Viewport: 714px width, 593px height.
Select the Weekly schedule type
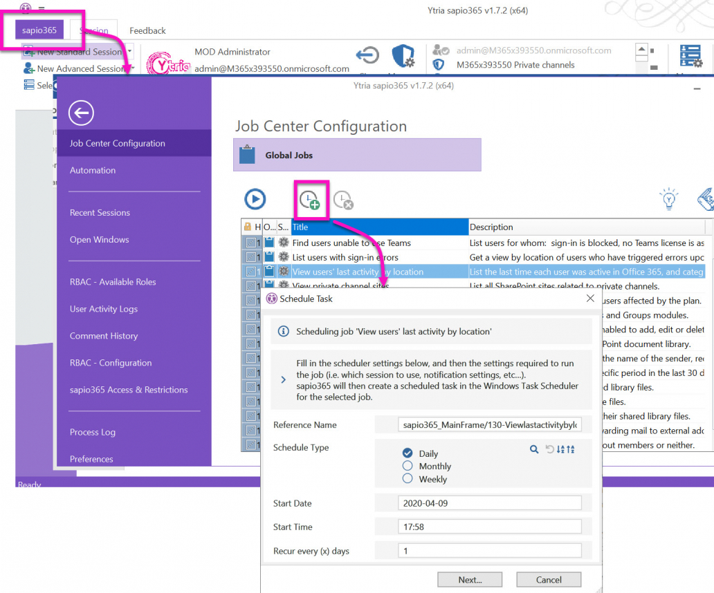coord(408,478)
